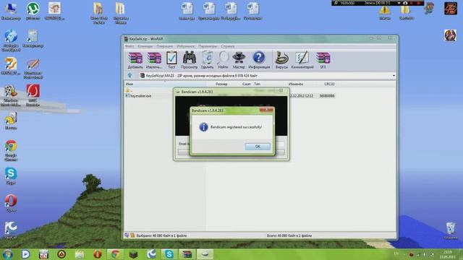Click the Find (Найти) magnifier icon

coord(223,60)
